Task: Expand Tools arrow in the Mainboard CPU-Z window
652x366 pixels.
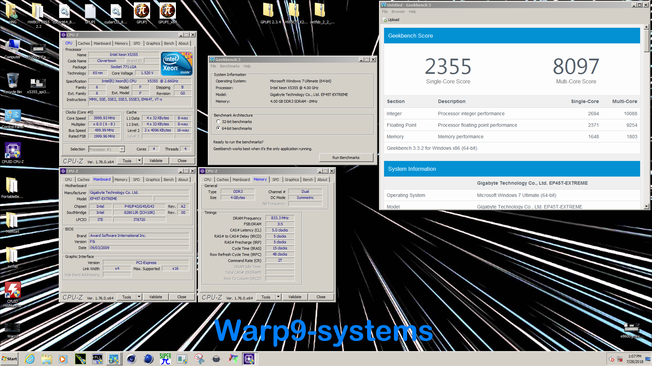Action: (x=139, y=297)
